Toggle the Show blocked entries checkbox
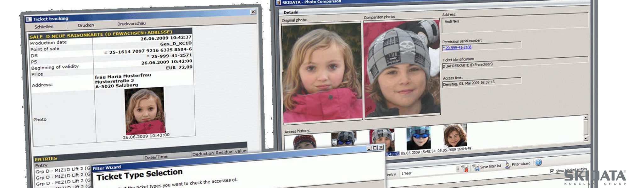Screen dimensions: 629x188 tap(552, 171)
